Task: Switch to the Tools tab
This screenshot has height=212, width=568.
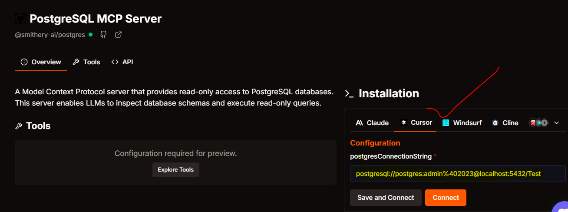Action: click(86, 62)
